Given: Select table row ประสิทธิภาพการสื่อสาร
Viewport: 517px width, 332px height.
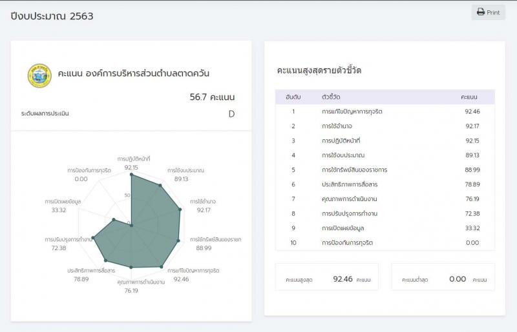Looking at the screenshot, I should click(385, 184).
